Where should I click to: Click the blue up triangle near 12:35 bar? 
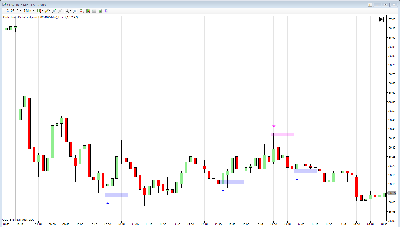223,191
